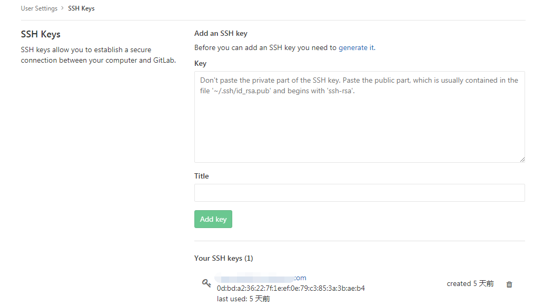Screen dimensions: 553x306
Task: Open the User Settings breadcrumb link
Action: pyautogui.click(x=38, y=8)
